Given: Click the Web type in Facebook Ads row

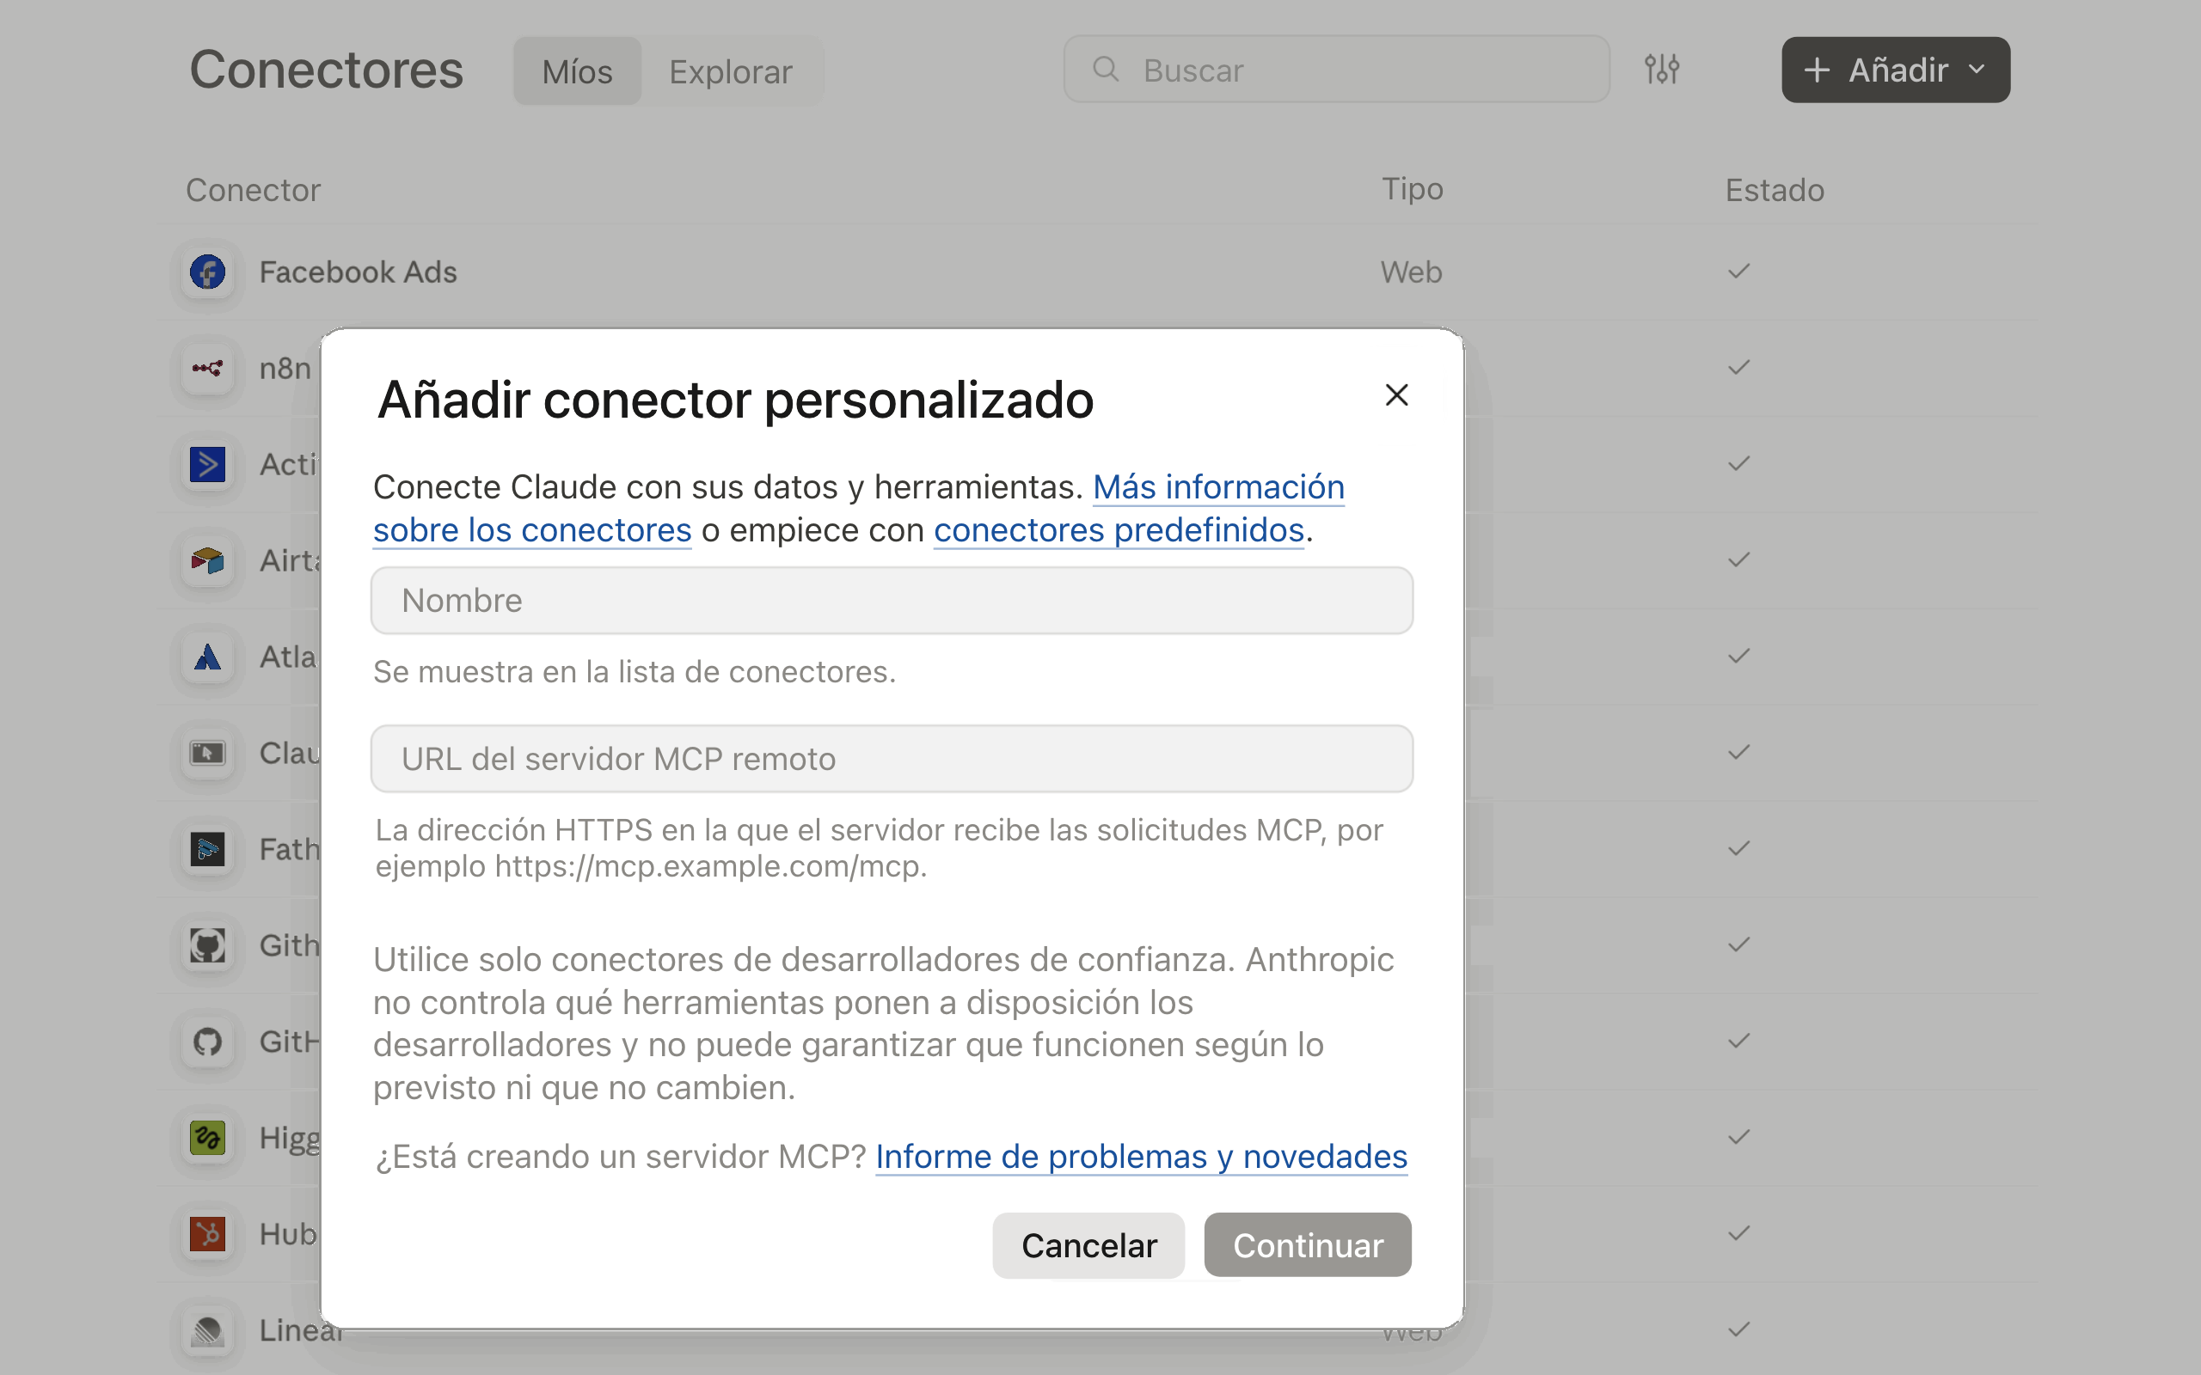Looking at the screenshot, I should point(1411,272).
